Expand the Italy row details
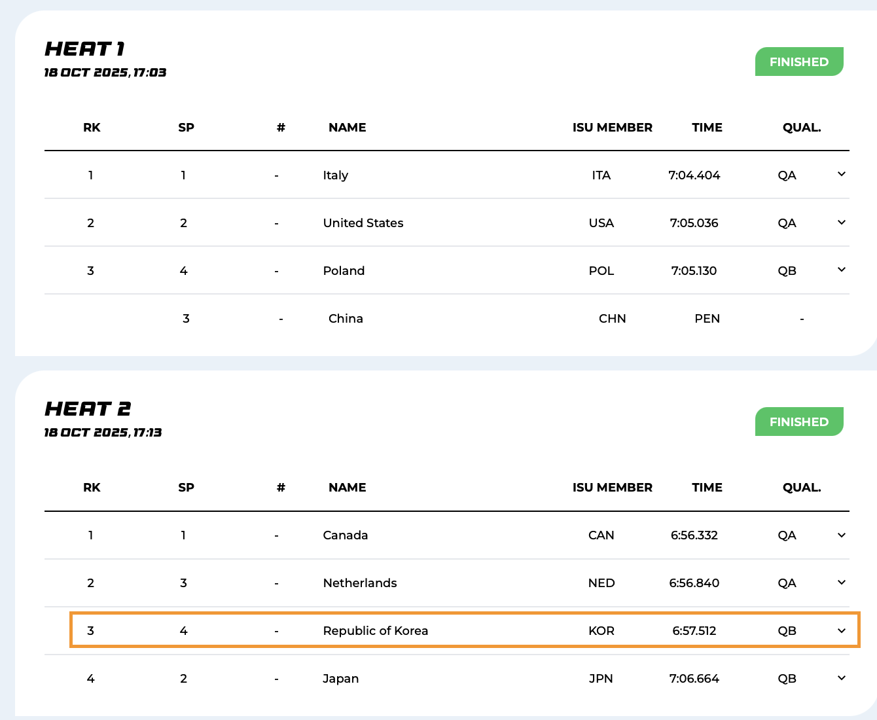Screen dimensions: 877x720 point(842,174)
